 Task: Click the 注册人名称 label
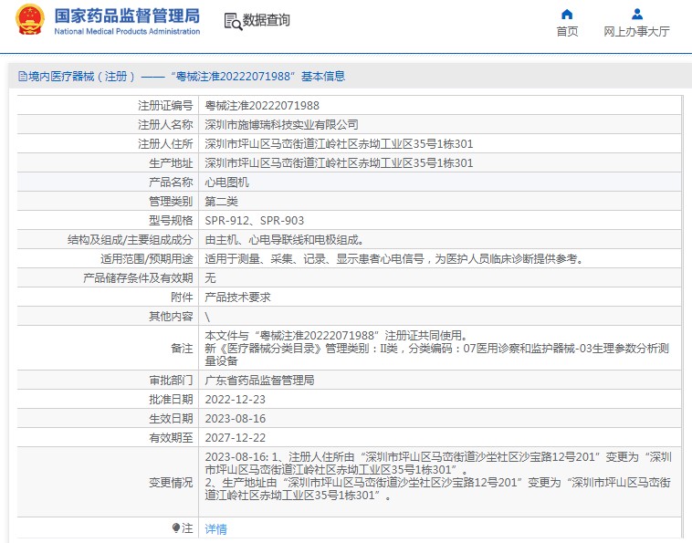point(165,125)
